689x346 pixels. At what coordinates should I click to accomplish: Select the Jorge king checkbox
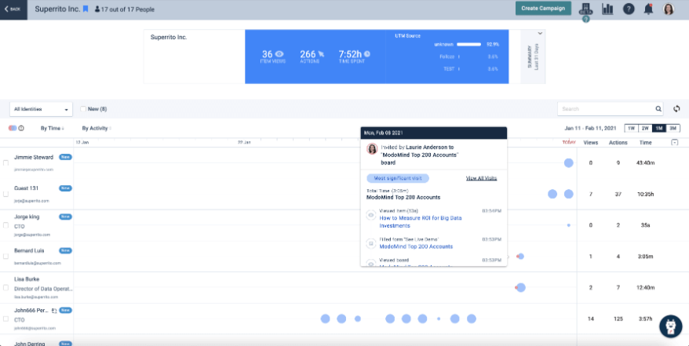pyautogui.click(x=5, y=225)
